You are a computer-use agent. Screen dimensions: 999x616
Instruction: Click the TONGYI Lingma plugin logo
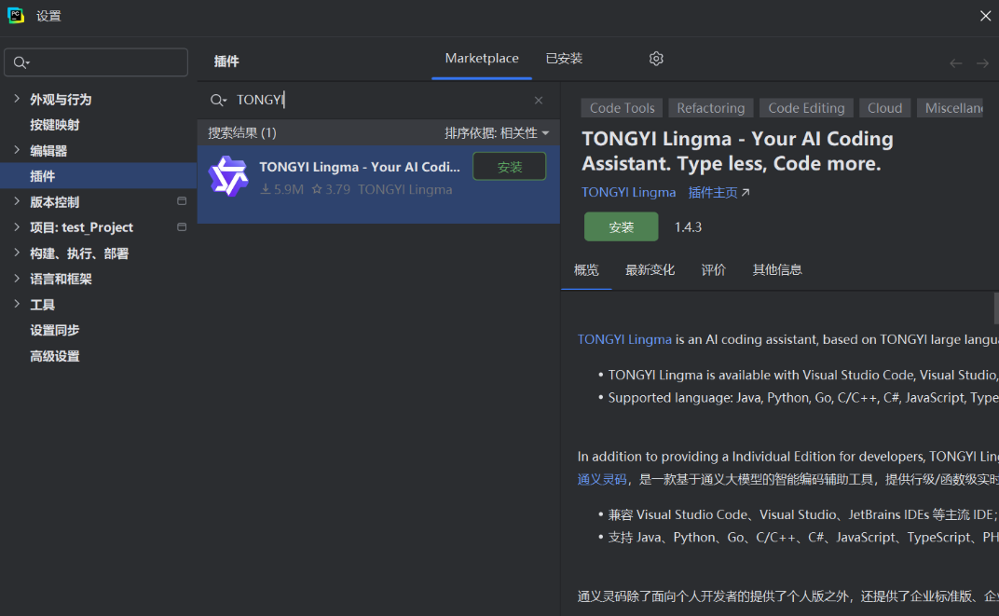(228, 176)
